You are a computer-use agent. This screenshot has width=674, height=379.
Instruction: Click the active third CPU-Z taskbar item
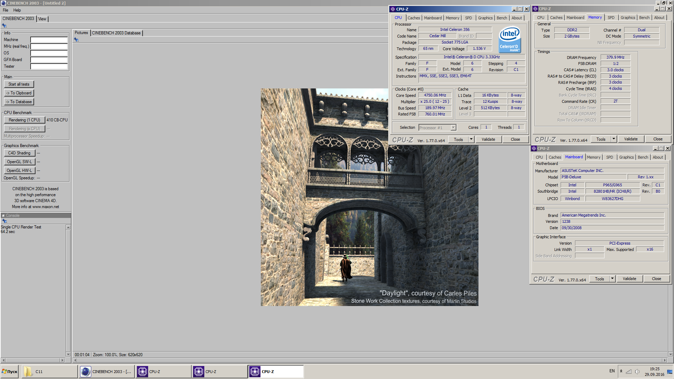click(x=276, y=372)
